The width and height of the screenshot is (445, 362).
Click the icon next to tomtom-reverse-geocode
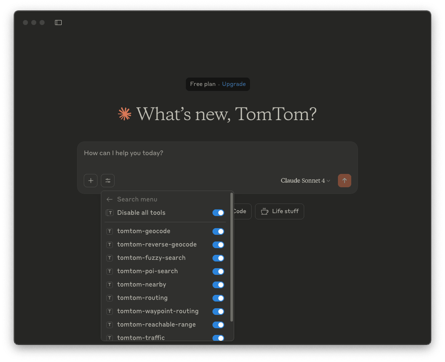110,245
